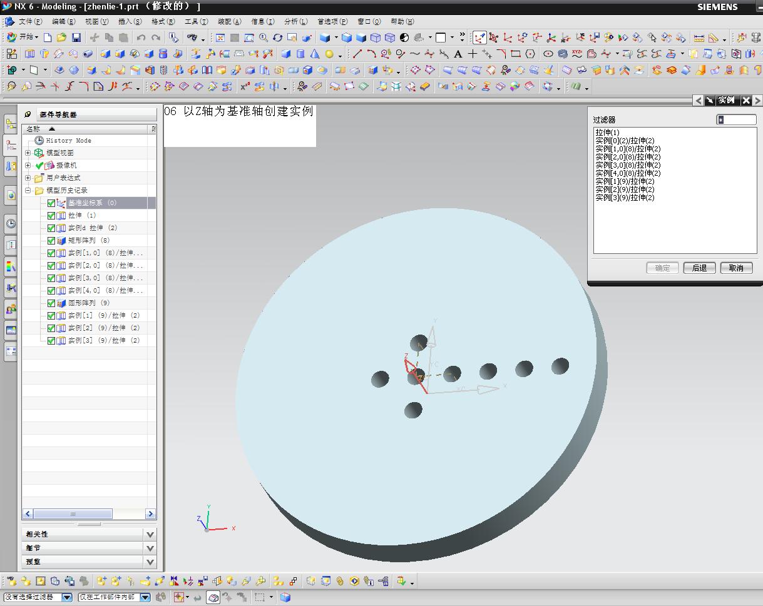Click the New file icon
763x606 pixels.
coord(48,38)
